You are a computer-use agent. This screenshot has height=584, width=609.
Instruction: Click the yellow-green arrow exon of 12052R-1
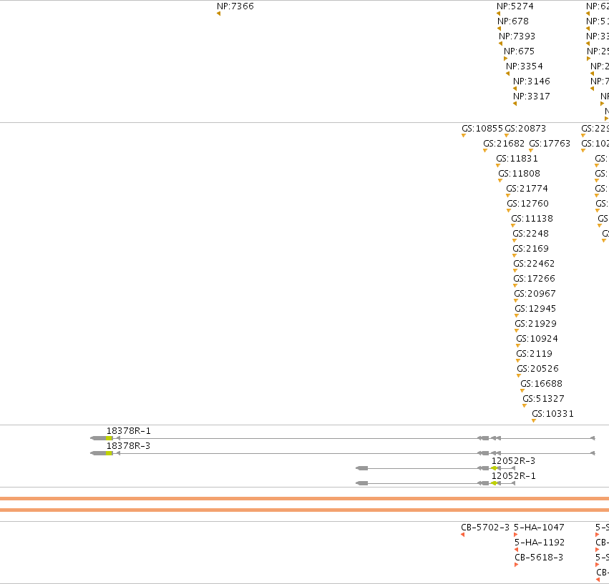coord(494,483)
